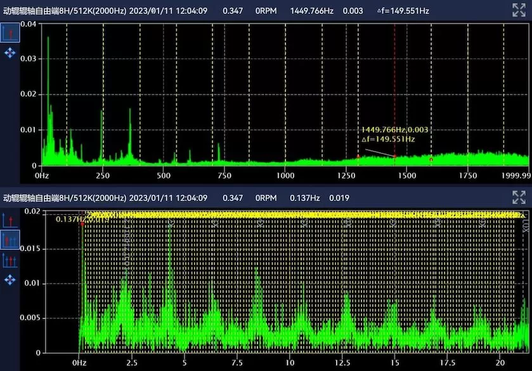
Task: Activate pan/move tool for bottom spectrum
Action: 10,279
